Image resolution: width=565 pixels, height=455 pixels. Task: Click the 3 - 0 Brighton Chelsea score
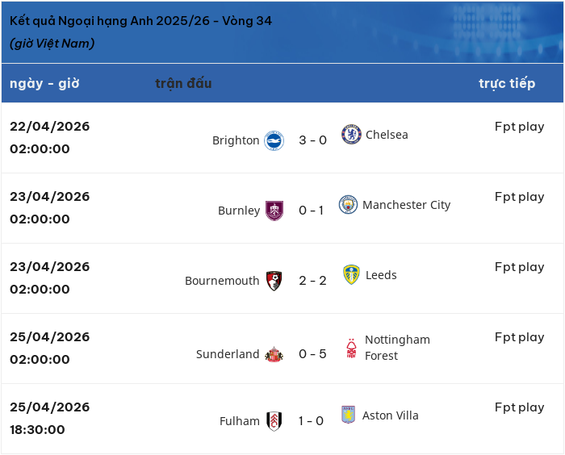tap(313, 140)
